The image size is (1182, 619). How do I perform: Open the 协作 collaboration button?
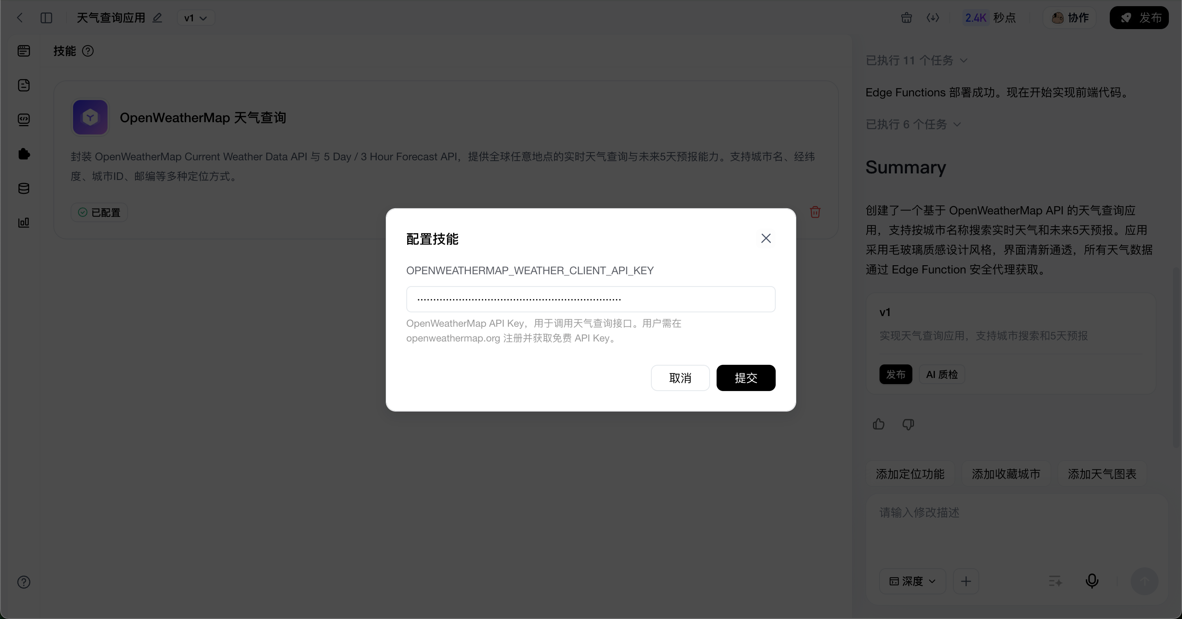pos(1070,18)
